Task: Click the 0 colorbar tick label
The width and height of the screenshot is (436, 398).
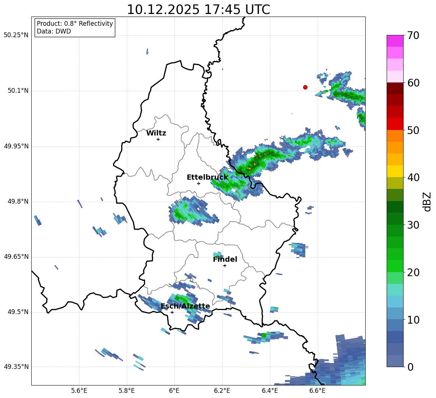Action: (410, 367)
